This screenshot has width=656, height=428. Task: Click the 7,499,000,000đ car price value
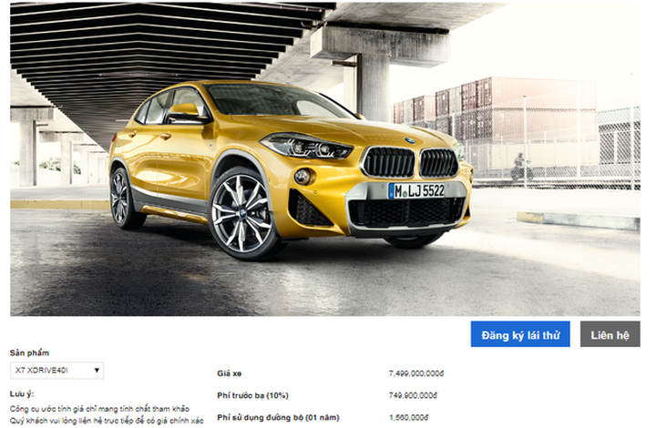click(x=416, y=373)
